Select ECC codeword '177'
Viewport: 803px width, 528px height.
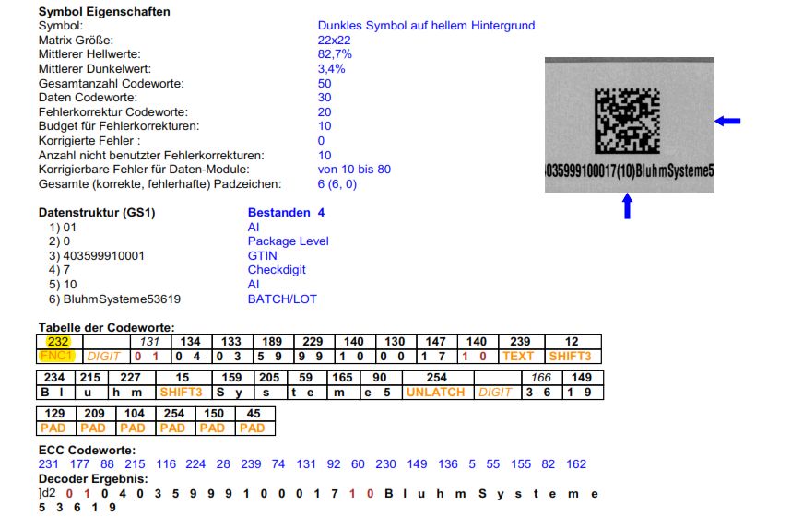click(x=80, y=464)
